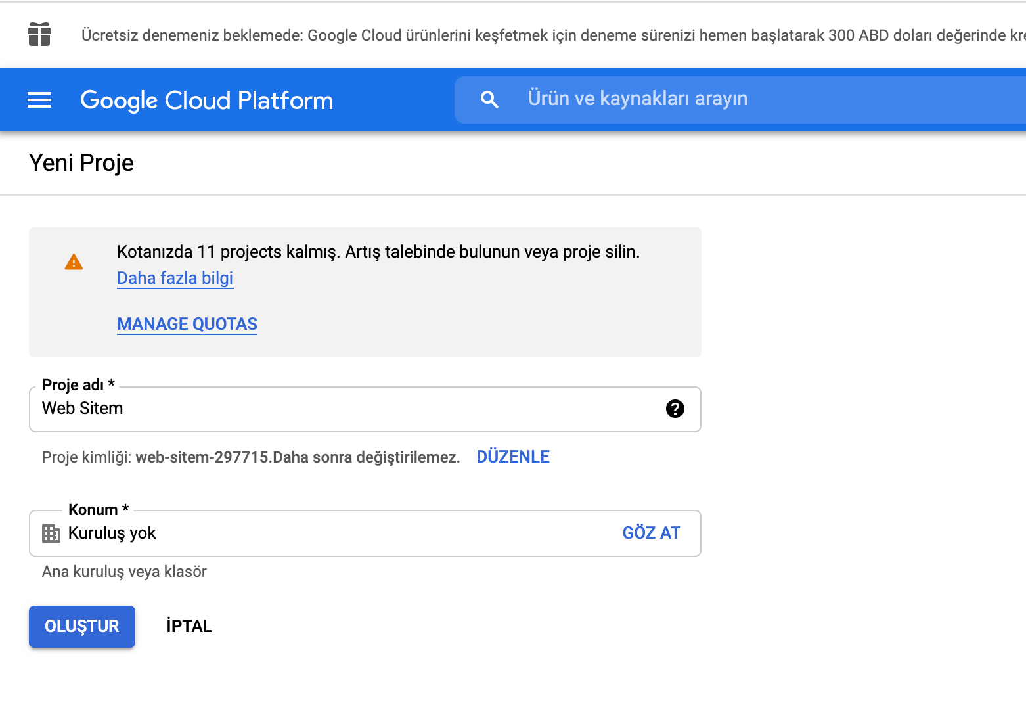Click the İPTAL button
The image size is (1026, 724).
click(189, 626)
